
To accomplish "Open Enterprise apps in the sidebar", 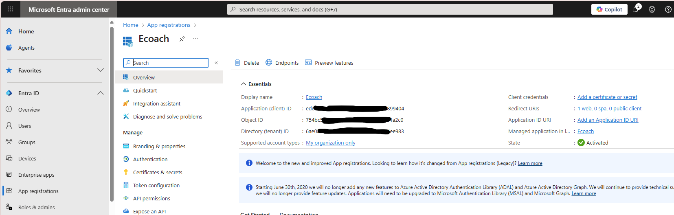I will [36, 175].
